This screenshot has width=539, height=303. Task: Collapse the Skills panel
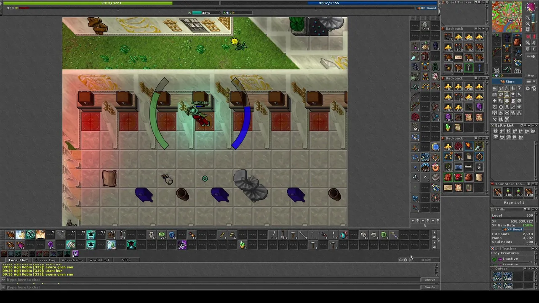pos(533,209)
